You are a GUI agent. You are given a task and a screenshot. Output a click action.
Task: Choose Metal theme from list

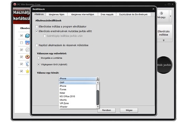click(78, 93)
